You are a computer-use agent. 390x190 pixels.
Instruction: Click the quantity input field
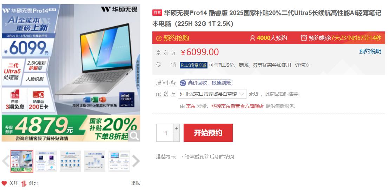click(165, 133)
